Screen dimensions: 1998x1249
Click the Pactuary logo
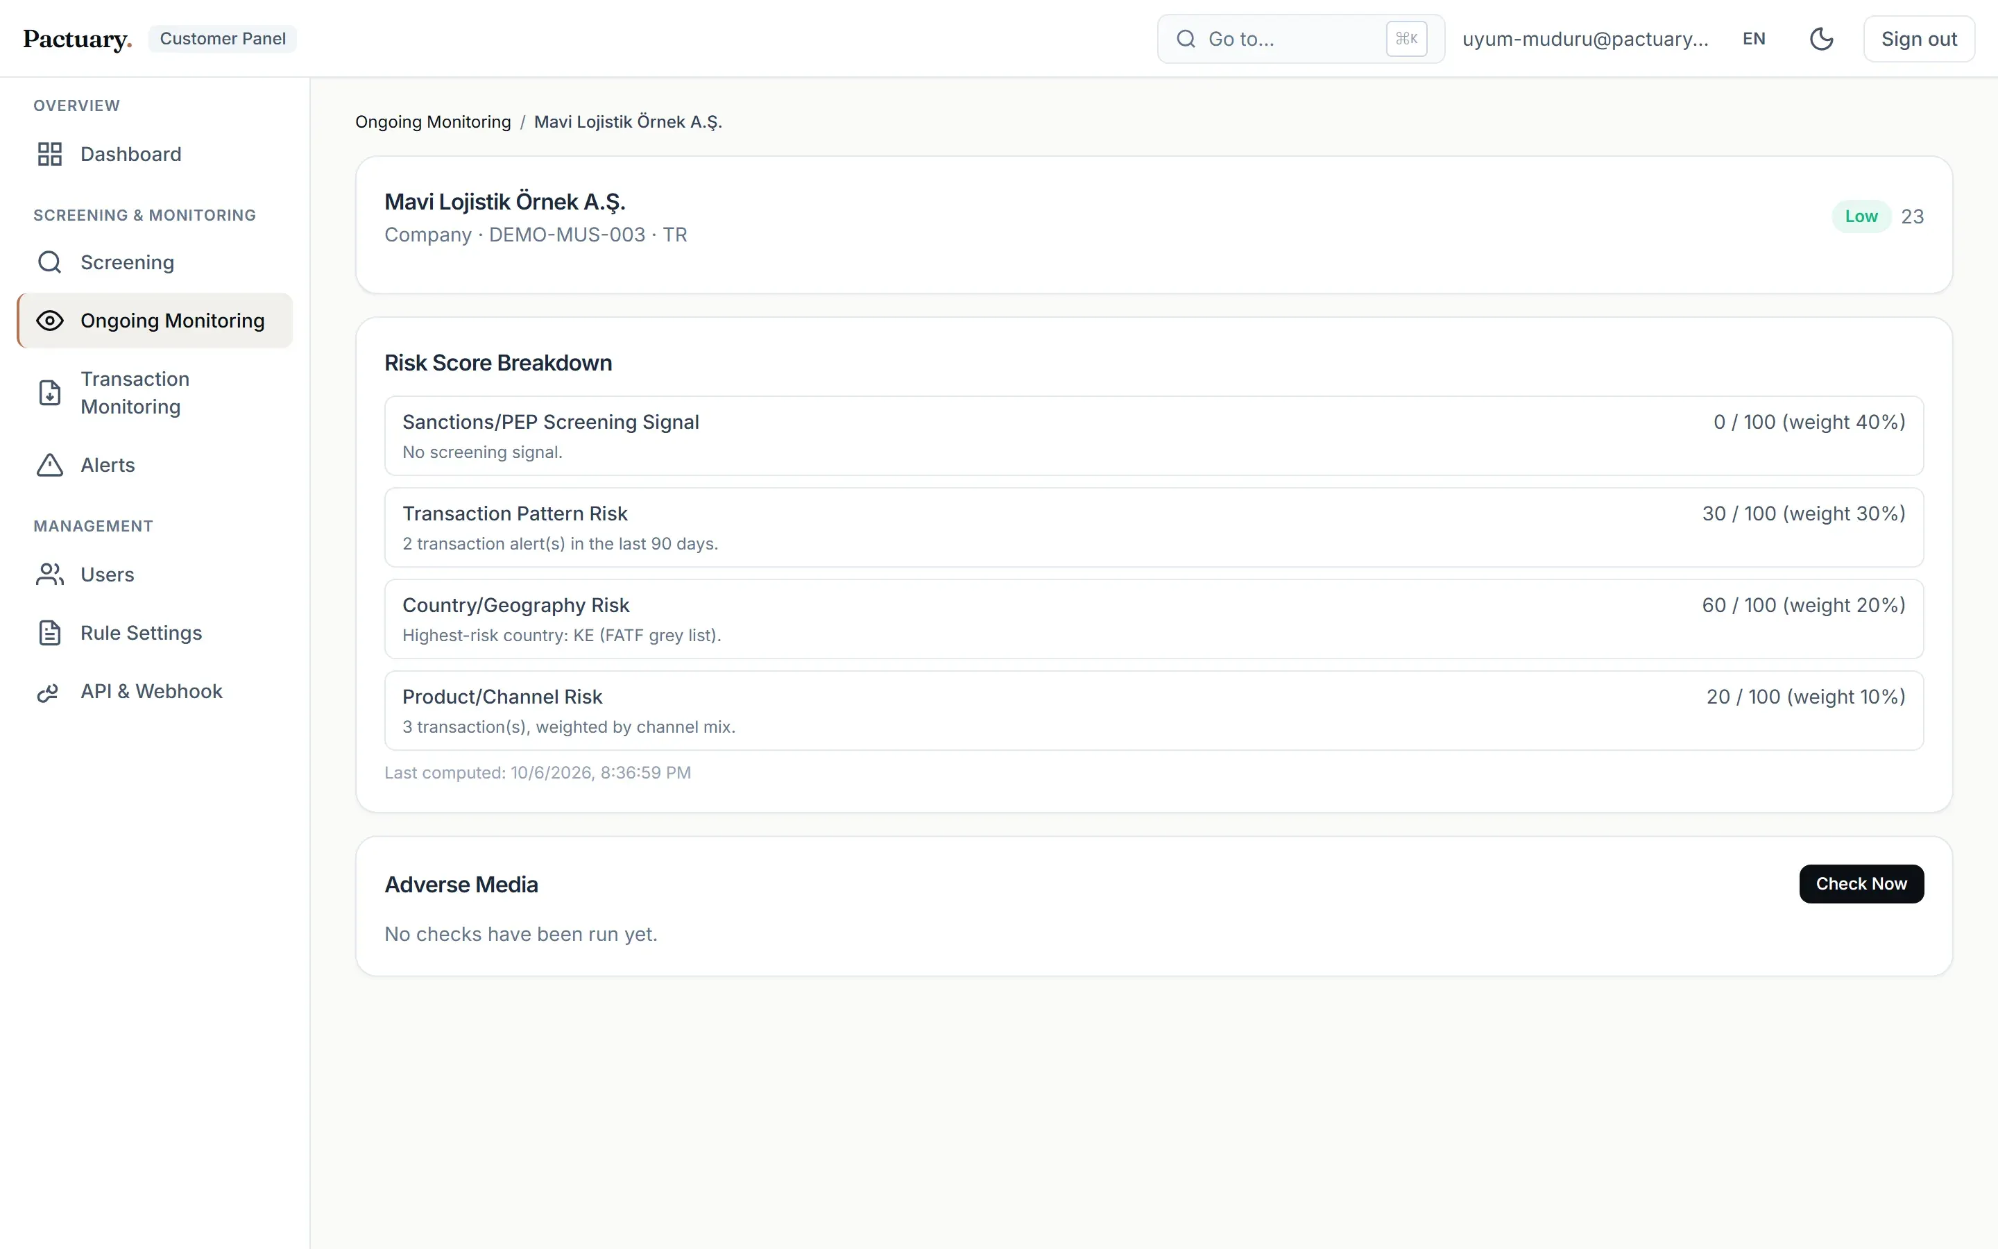point(78,39)
